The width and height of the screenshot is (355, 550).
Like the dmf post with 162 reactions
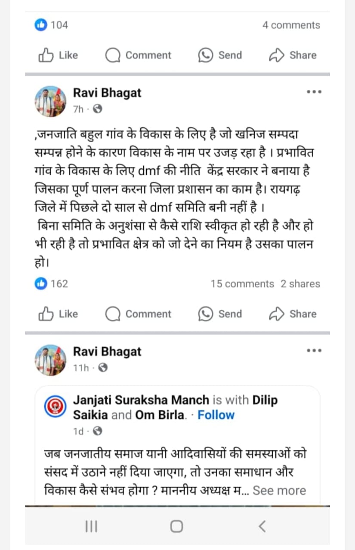click(46, 314)
